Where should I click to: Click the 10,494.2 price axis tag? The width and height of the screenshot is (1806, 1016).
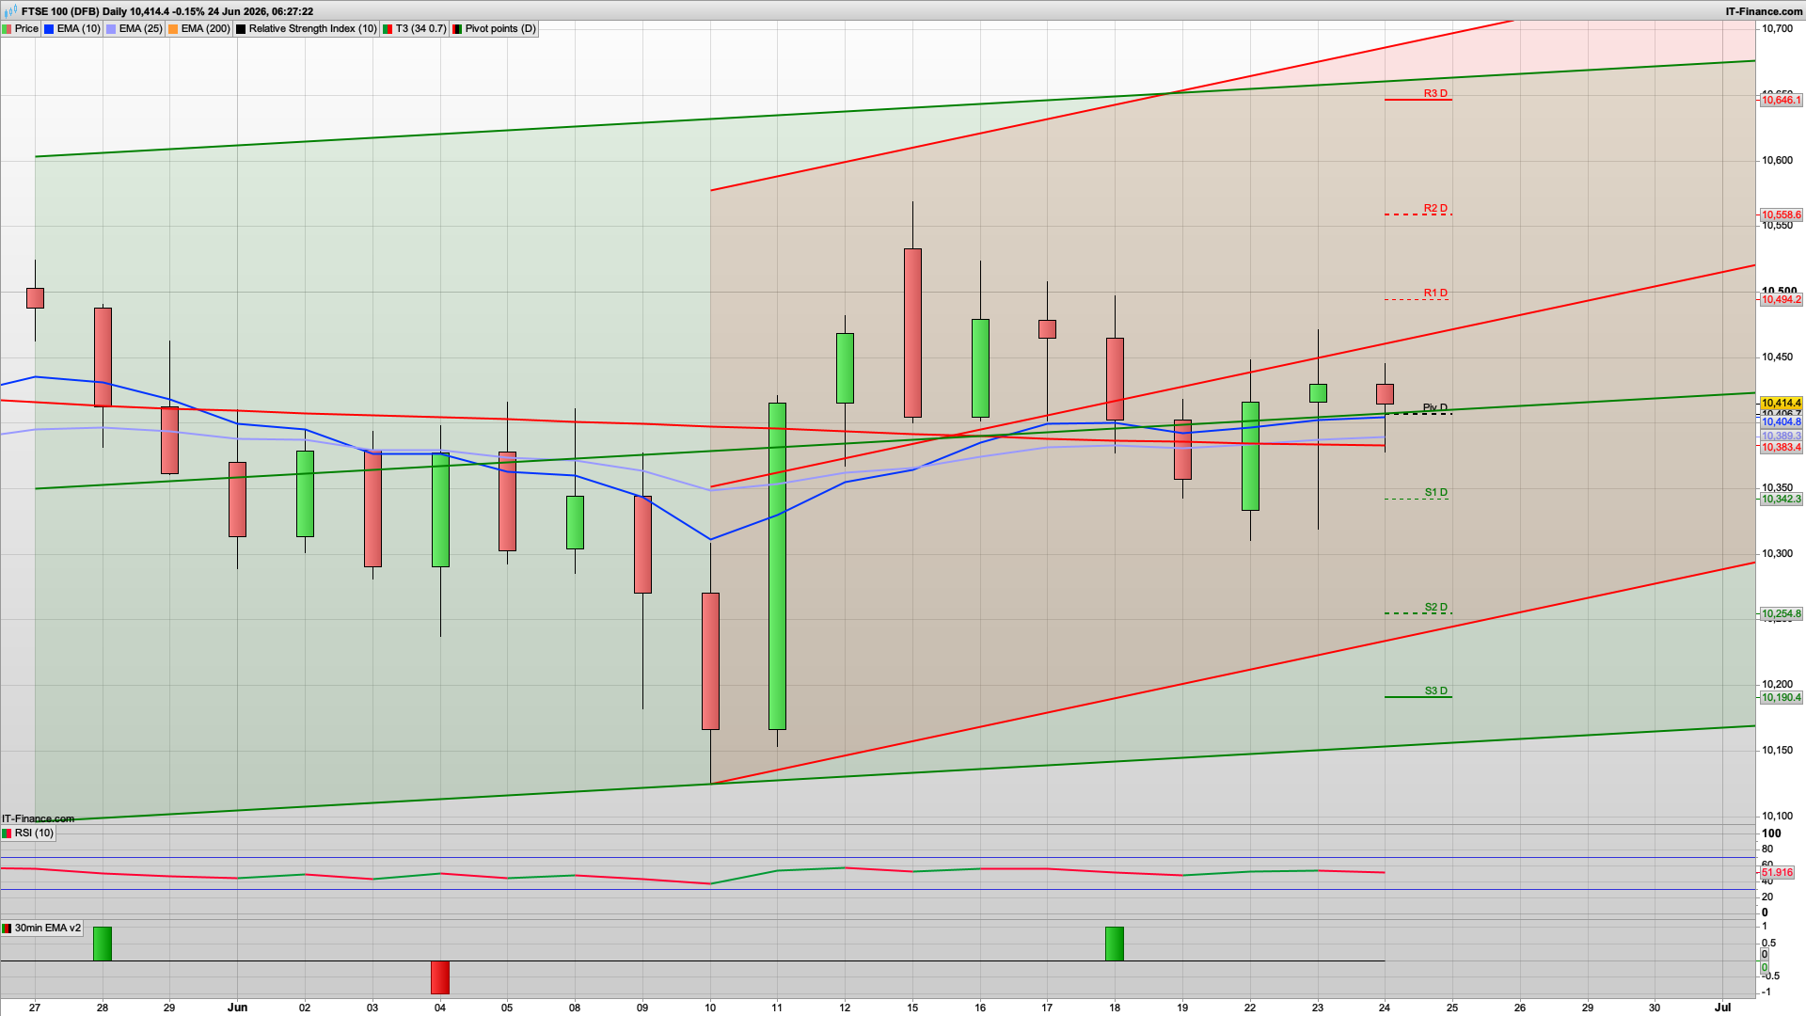click(x=1782, y=300)
